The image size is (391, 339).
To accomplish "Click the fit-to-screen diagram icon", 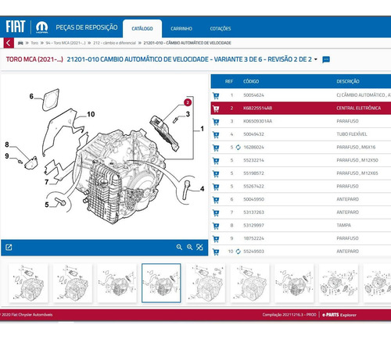I will click(199, 248).
